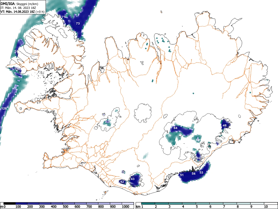Click the 3 km legend swatch

click(x=175, y=203)
